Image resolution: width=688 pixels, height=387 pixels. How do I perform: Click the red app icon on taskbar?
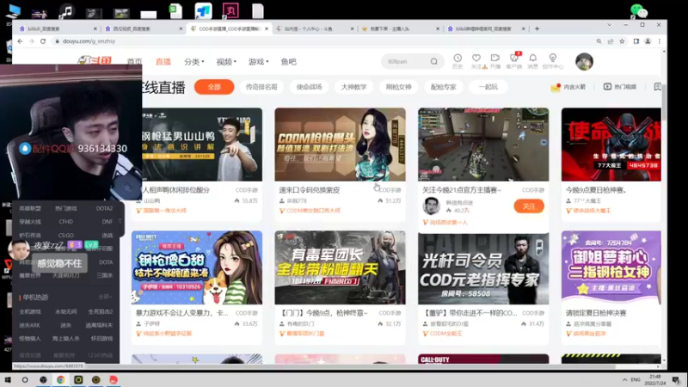click(114, 379)
